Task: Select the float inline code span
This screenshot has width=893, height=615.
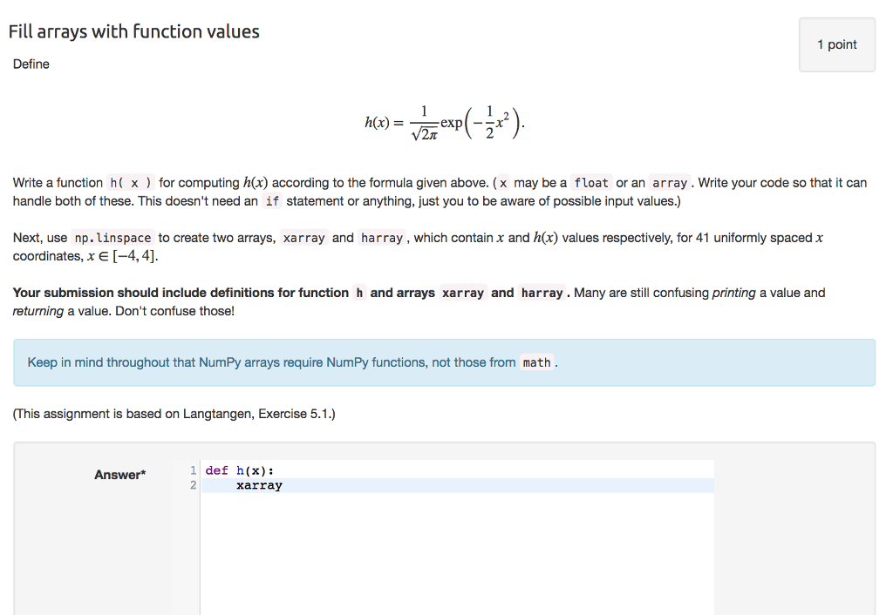Action: (x=590, y=183)
